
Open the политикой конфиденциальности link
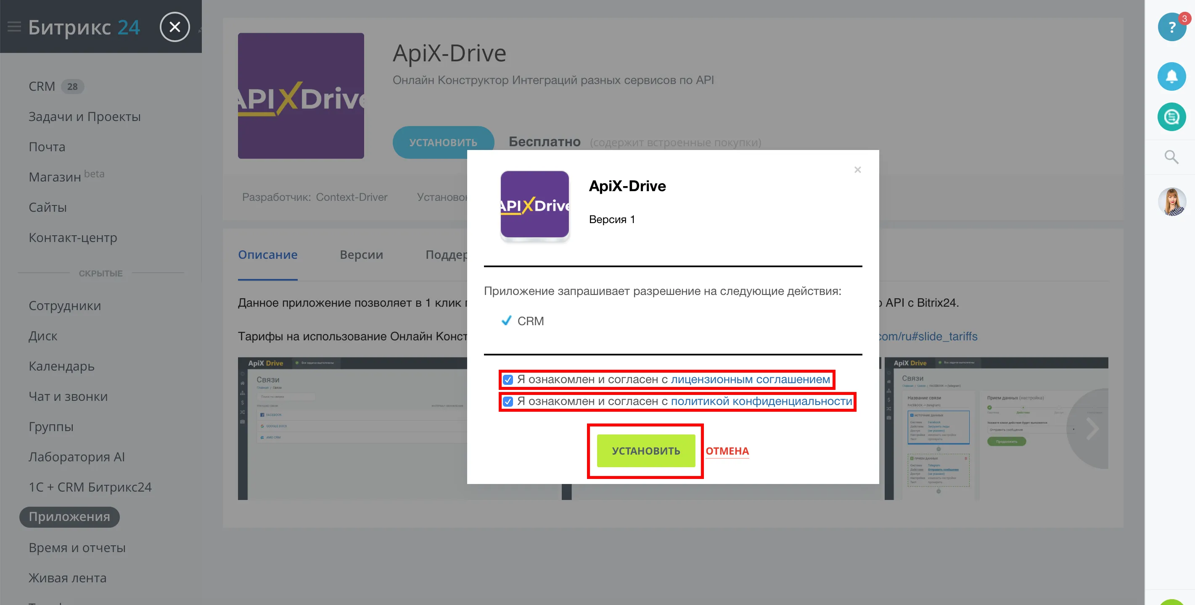(x=761, y=402)
